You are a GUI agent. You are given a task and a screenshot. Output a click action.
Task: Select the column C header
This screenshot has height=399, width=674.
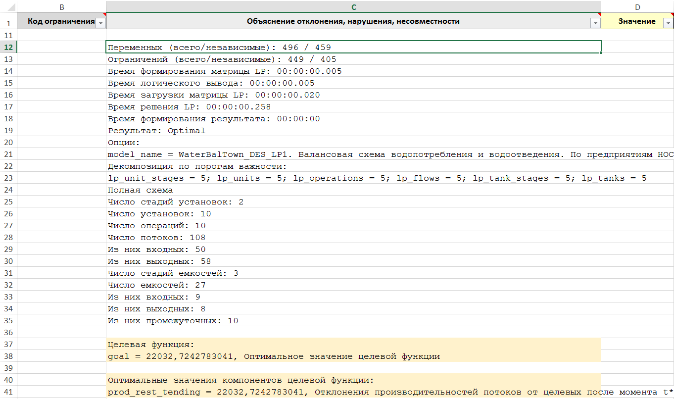[353, 7]
